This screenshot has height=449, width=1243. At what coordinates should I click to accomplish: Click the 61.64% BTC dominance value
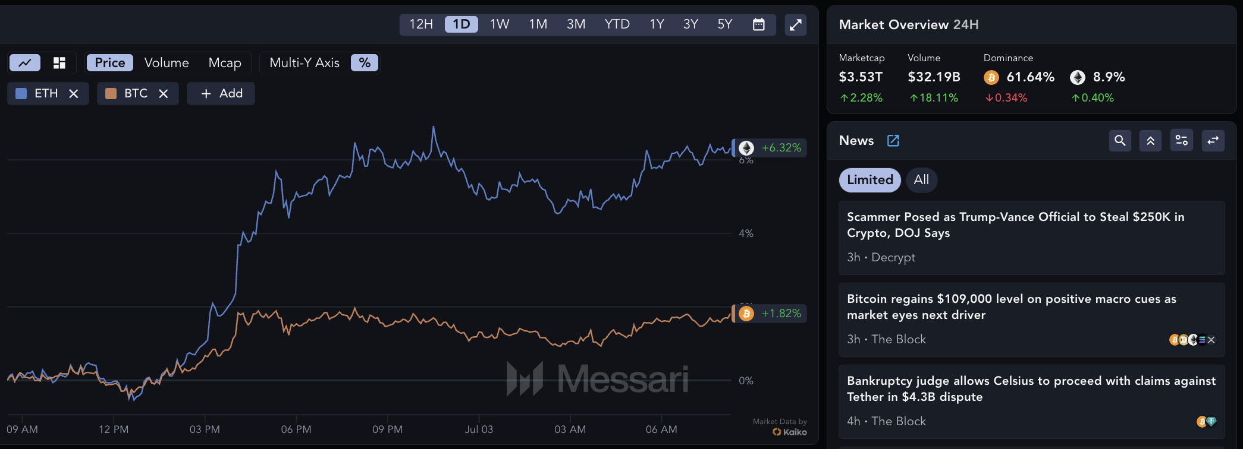pyautogui.click(x=1030, y=77)
